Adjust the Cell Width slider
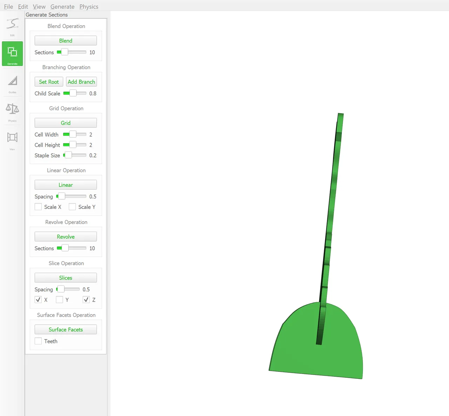449x416 pixels. (x=75, y=134)
